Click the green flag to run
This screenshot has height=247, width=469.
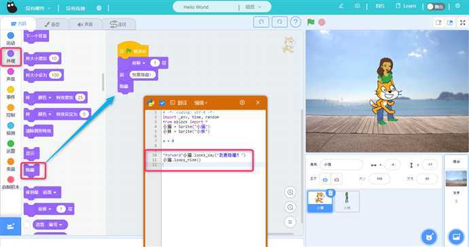tap(311, 22)
